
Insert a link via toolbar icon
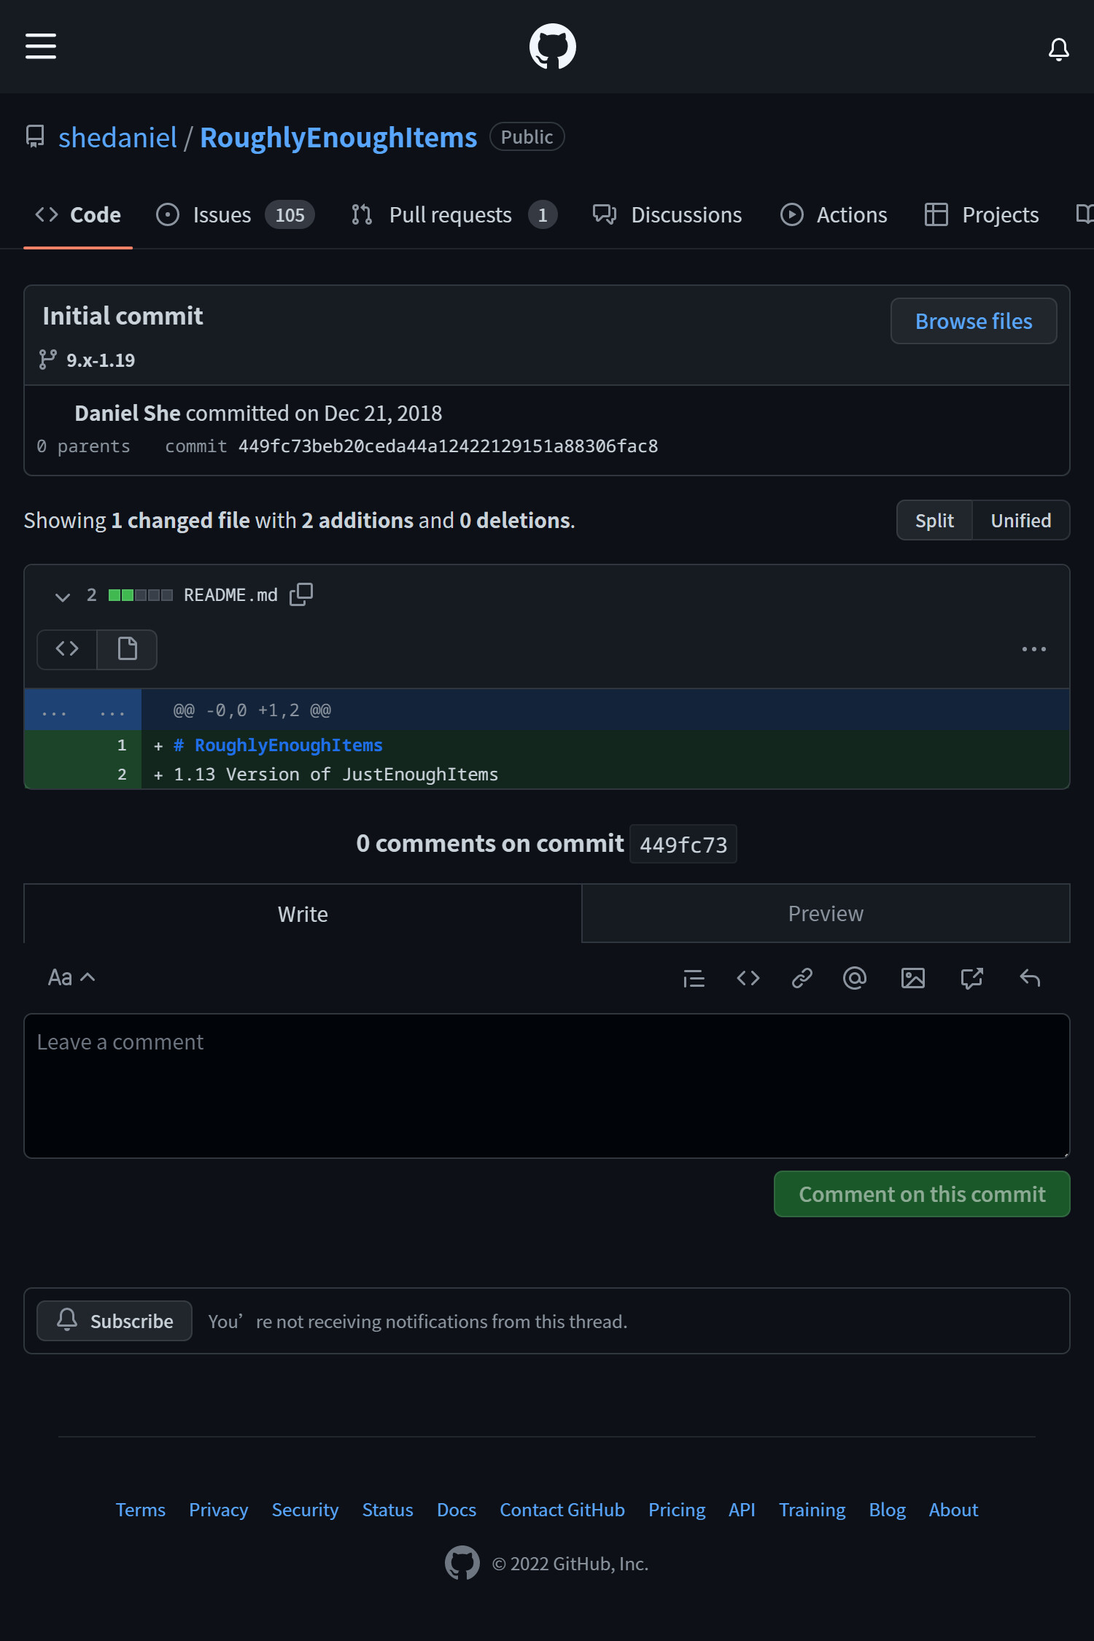click(802, 978)
